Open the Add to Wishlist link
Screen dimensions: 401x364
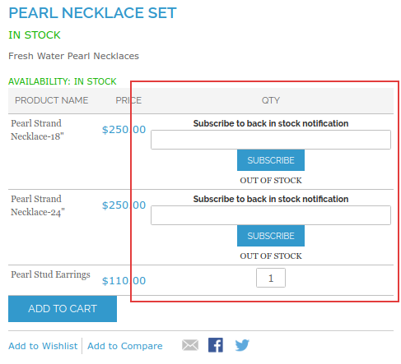tap(43, 346)
